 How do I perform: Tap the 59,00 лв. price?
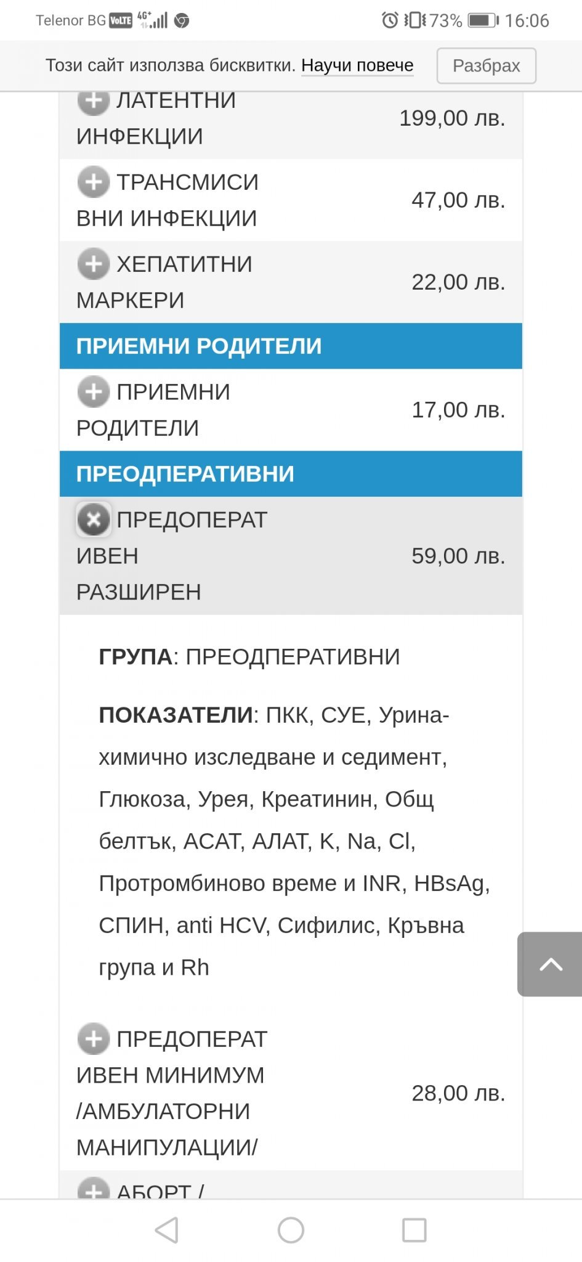tap(458, 556)
